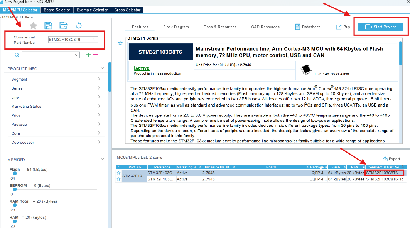410x228 pixels.
Task: Hide the Board column
Action: (307, 167)
